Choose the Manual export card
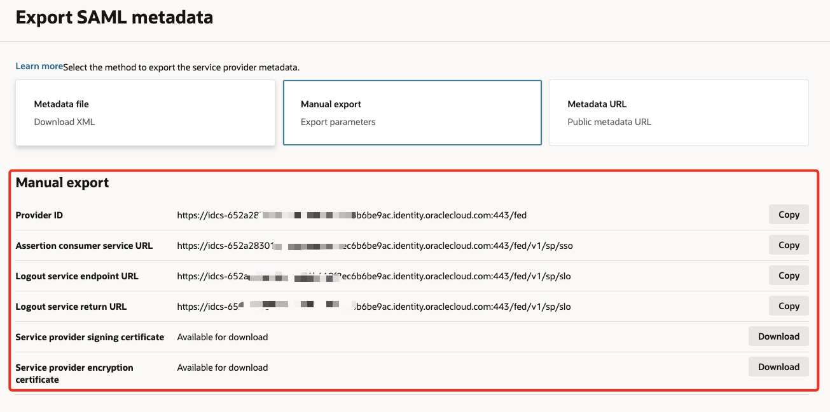The height and width of the screenshot is (412, 830). tap(412, 112)
